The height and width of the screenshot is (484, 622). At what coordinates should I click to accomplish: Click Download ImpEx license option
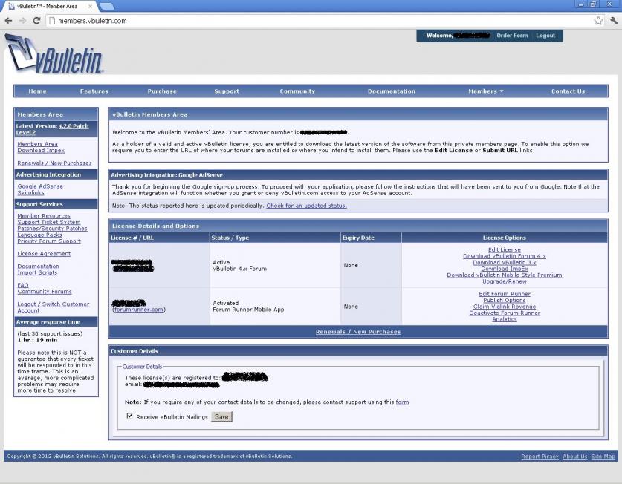pyautogui.click(x=504, y=269)
